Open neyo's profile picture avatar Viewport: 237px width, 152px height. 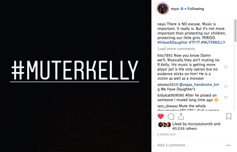[162, 9]
